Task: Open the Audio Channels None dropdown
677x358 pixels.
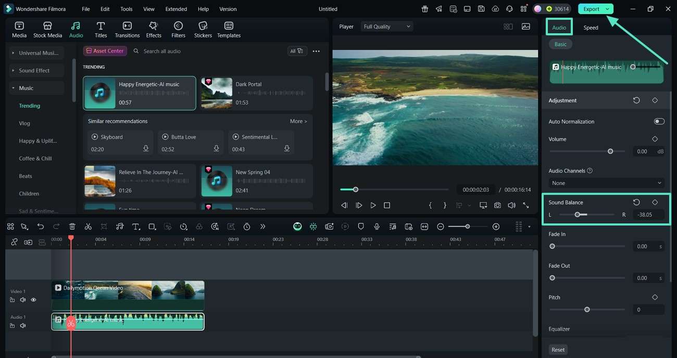Action: (606, 183)
